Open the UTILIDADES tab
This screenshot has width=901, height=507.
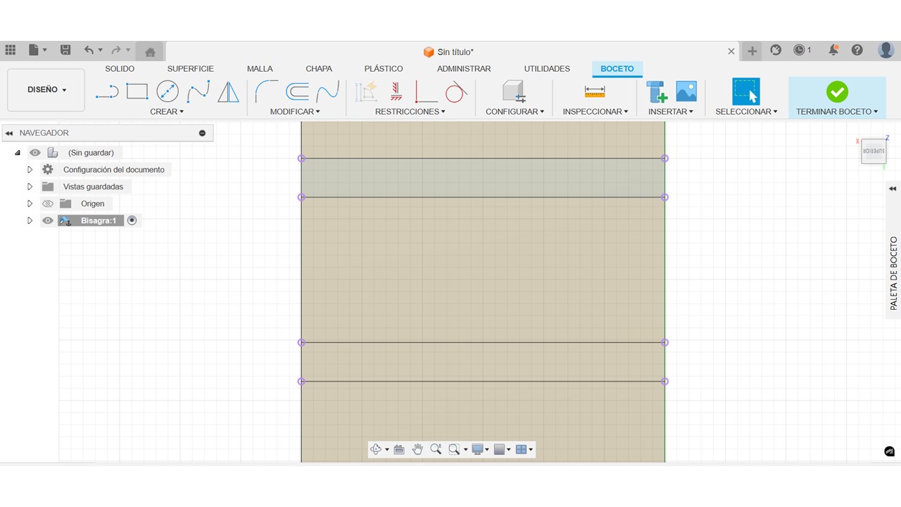click(547, 68)
